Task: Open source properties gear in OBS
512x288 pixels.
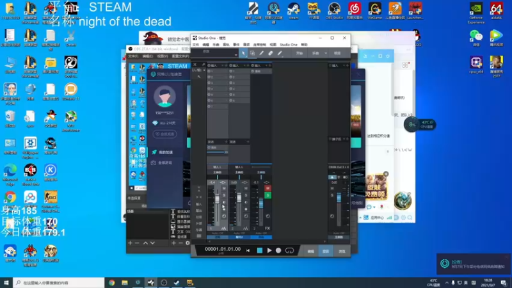Action: point(188,243)
